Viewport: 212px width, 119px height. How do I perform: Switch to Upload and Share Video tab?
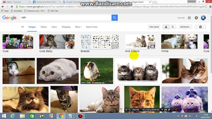point(47,2)
